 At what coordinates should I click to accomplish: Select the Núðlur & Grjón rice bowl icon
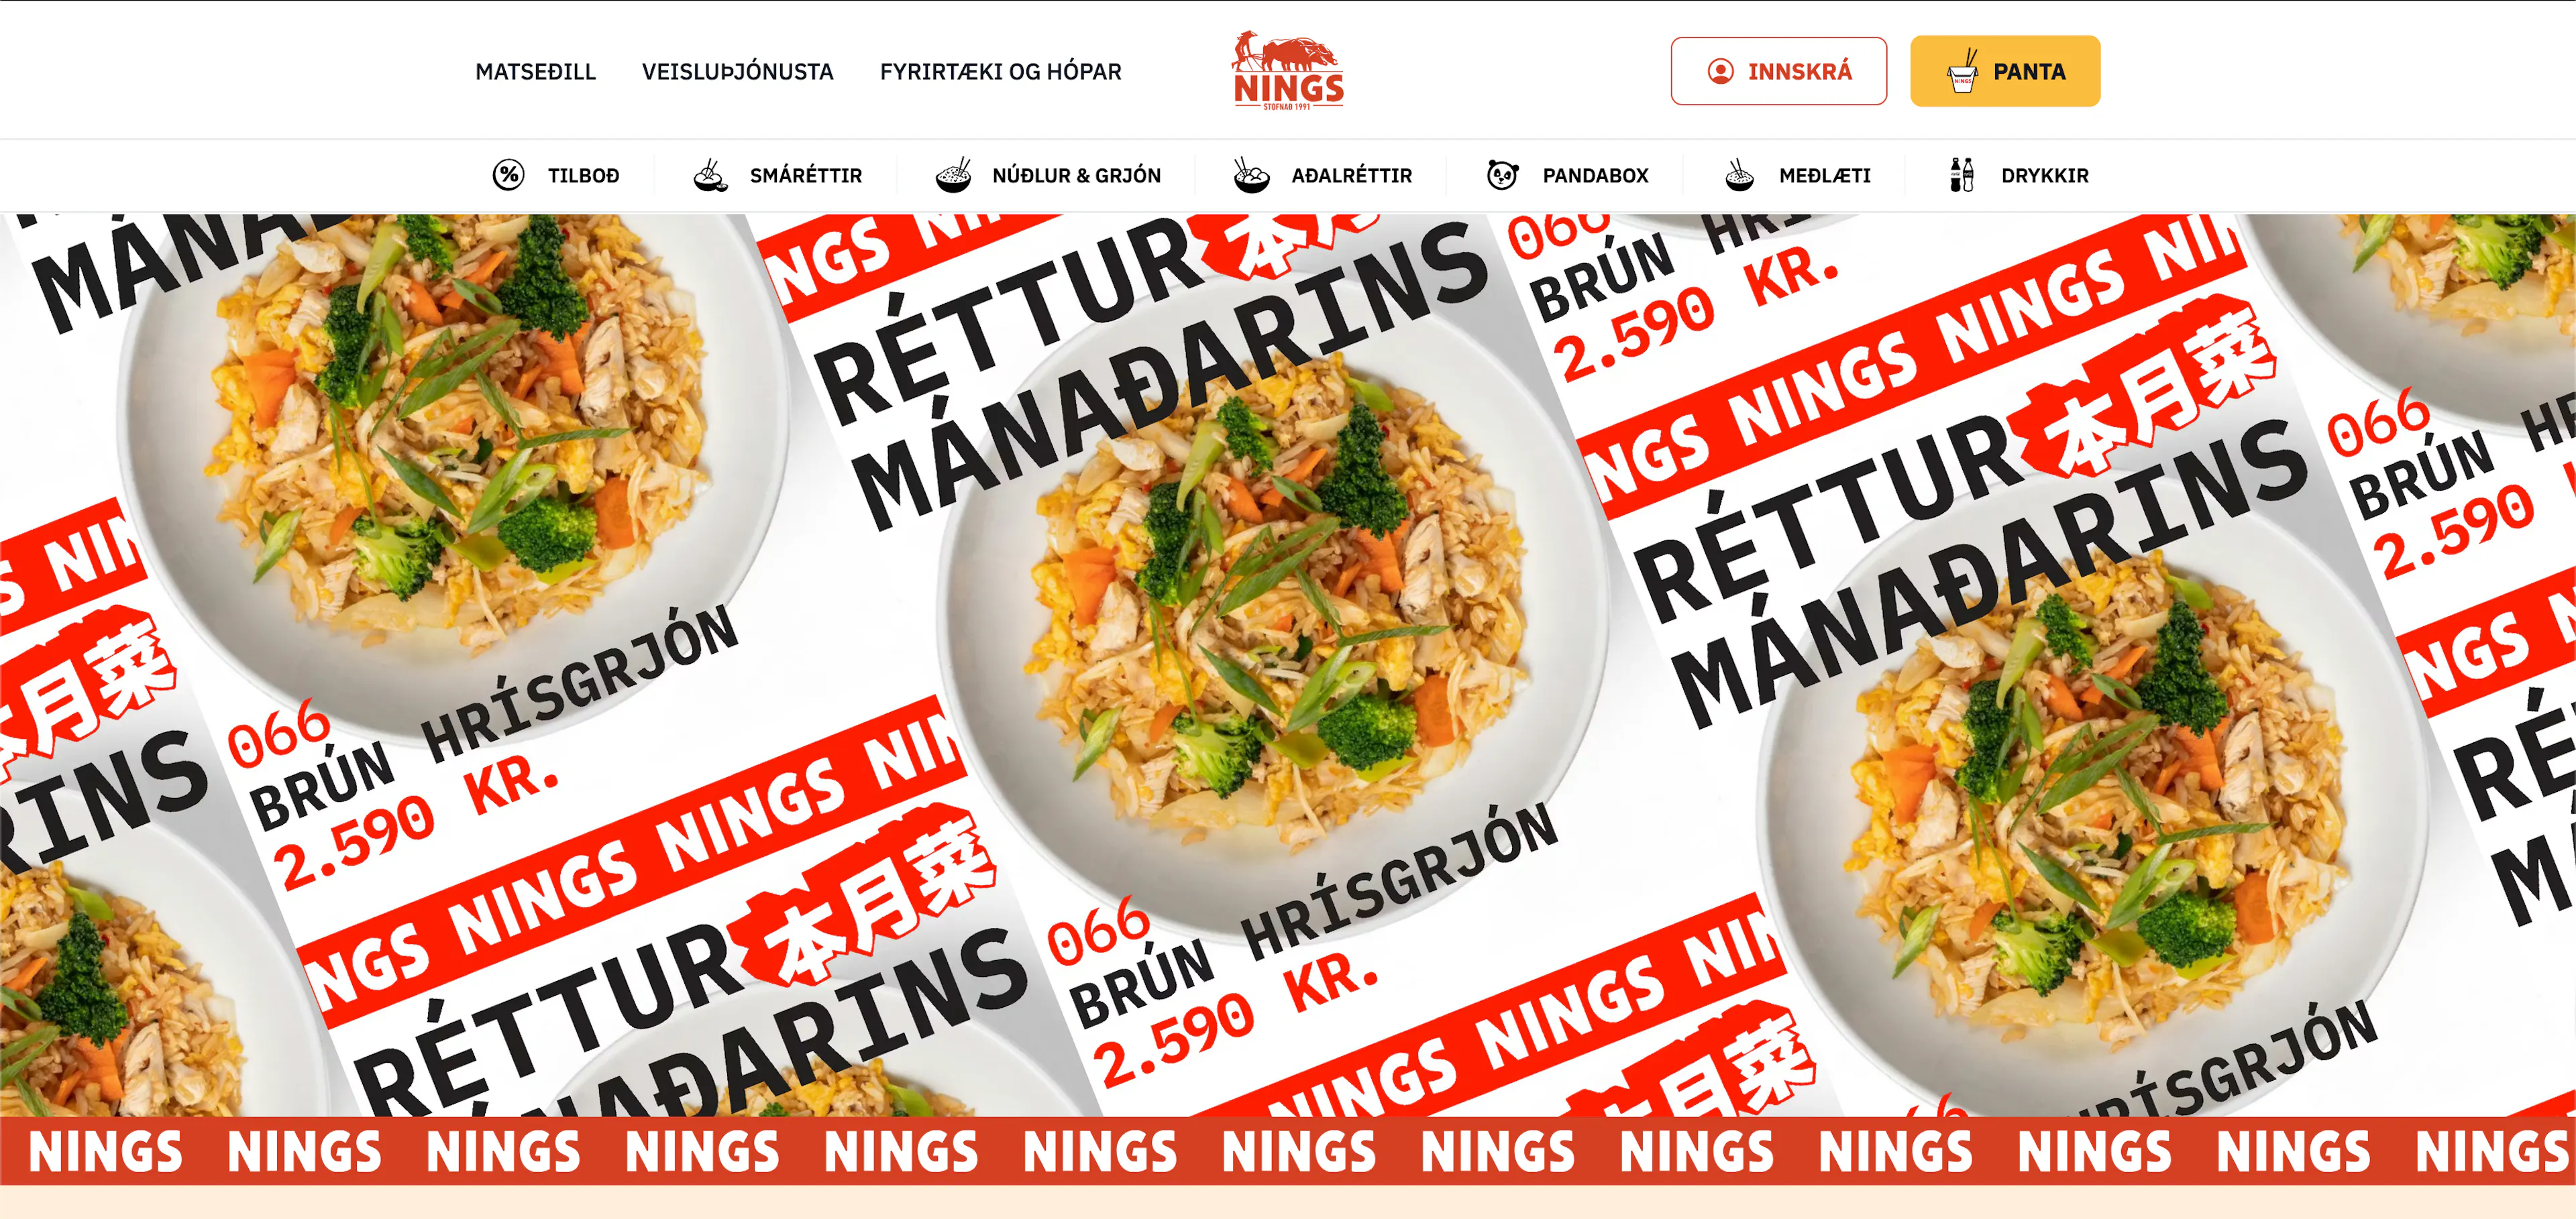point(953,175)
